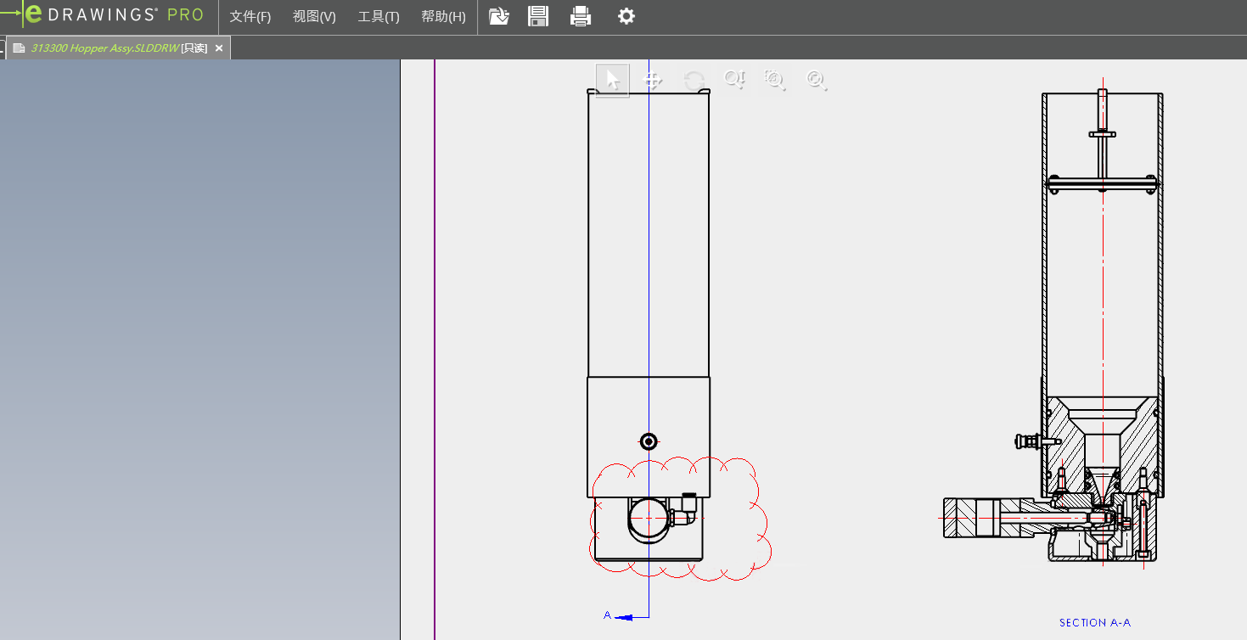Click the Open file icon
Screen dimensions: 1247x640
click(499, 16)
